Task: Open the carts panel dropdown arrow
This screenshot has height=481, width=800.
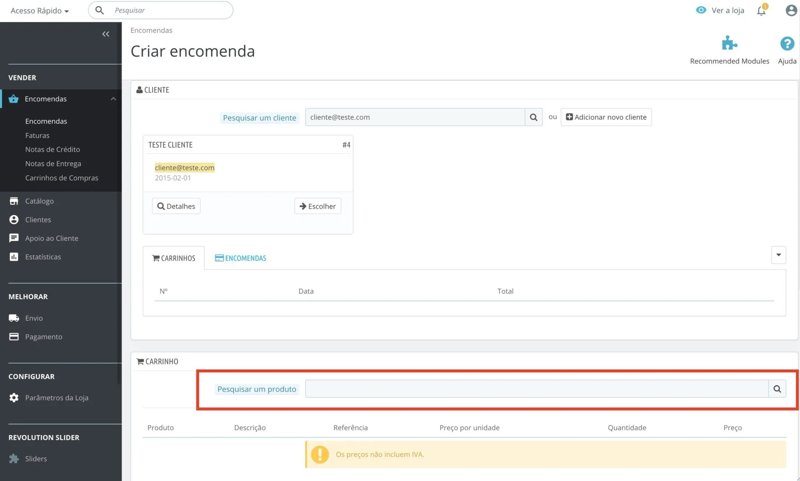Action: 778,255
